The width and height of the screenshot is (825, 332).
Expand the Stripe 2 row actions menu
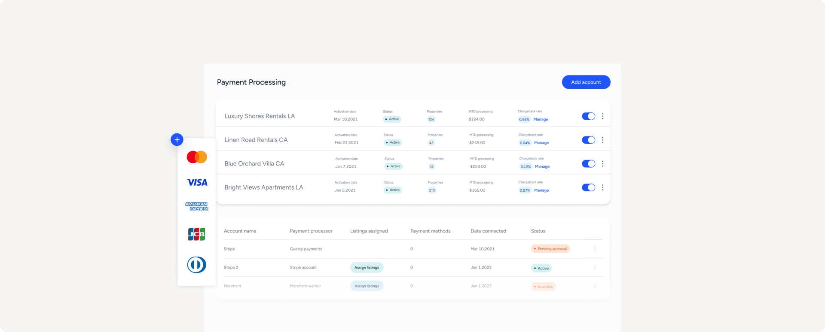pyautogui.click(x=595, y=267)
